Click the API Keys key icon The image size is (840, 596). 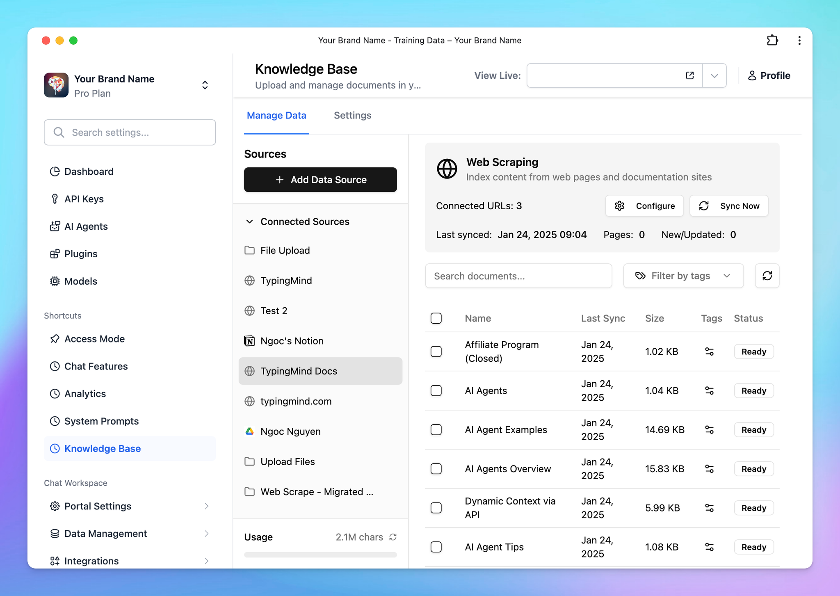(55, 199)
